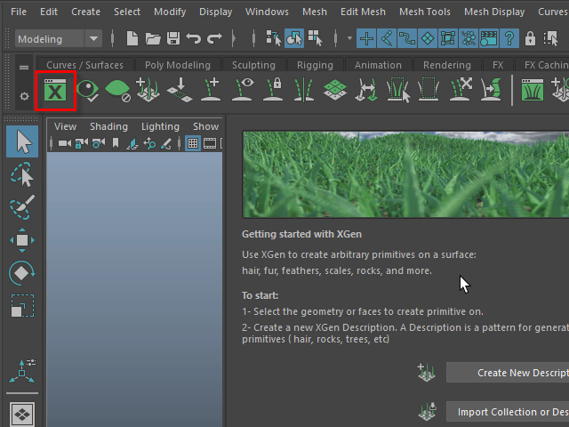Open the shelf options gear menu
Screen dimensions: 569x427
coord(24,96)
